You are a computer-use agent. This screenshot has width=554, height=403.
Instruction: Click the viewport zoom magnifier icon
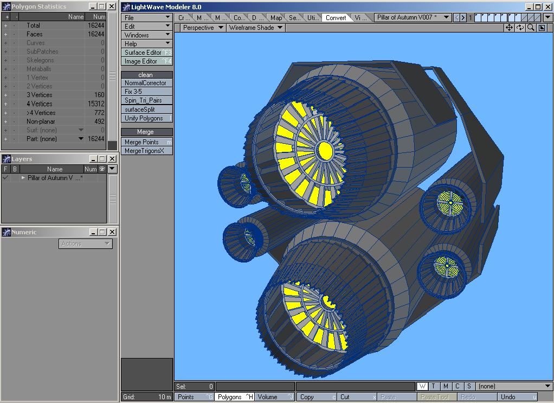(531, 28)
